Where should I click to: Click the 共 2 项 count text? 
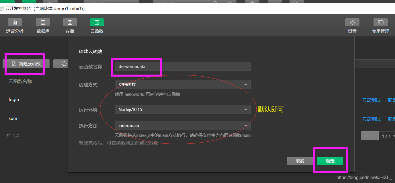[13, 135]
